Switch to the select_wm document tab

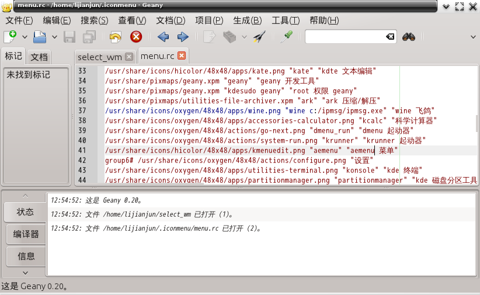coord(99,57)
